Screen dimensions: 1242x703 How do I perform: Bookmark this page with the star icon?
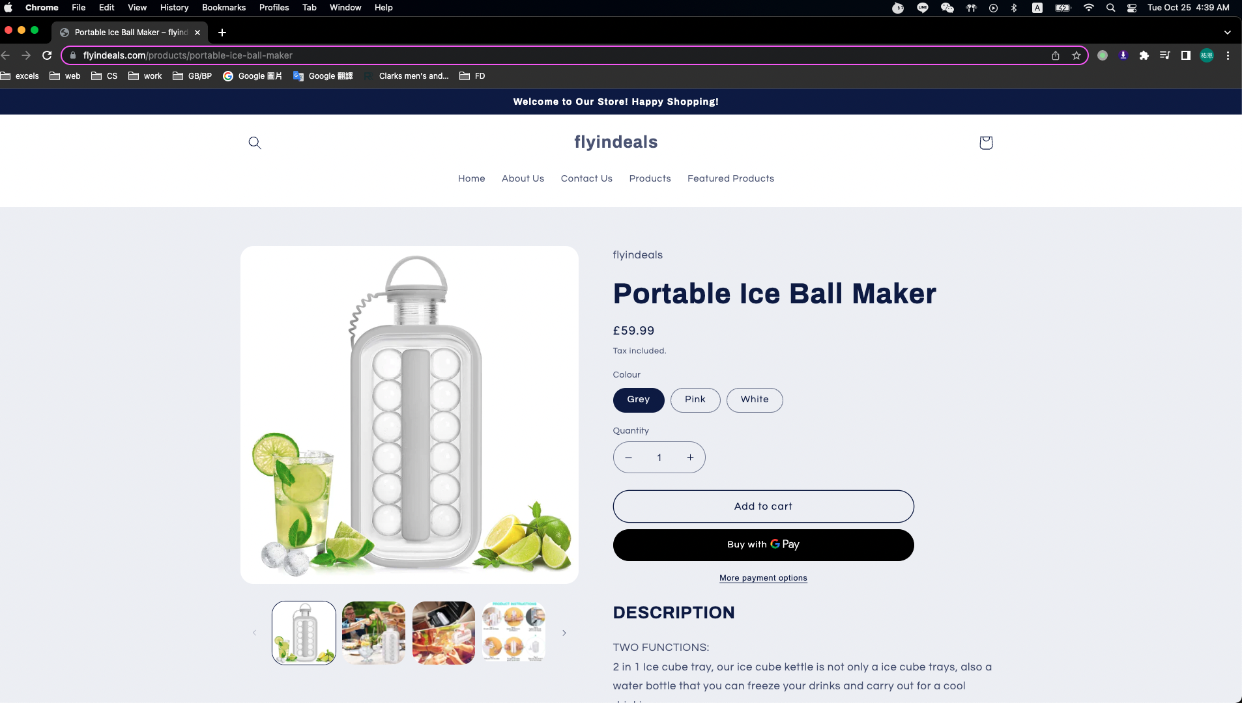(x=1076, y=55)
